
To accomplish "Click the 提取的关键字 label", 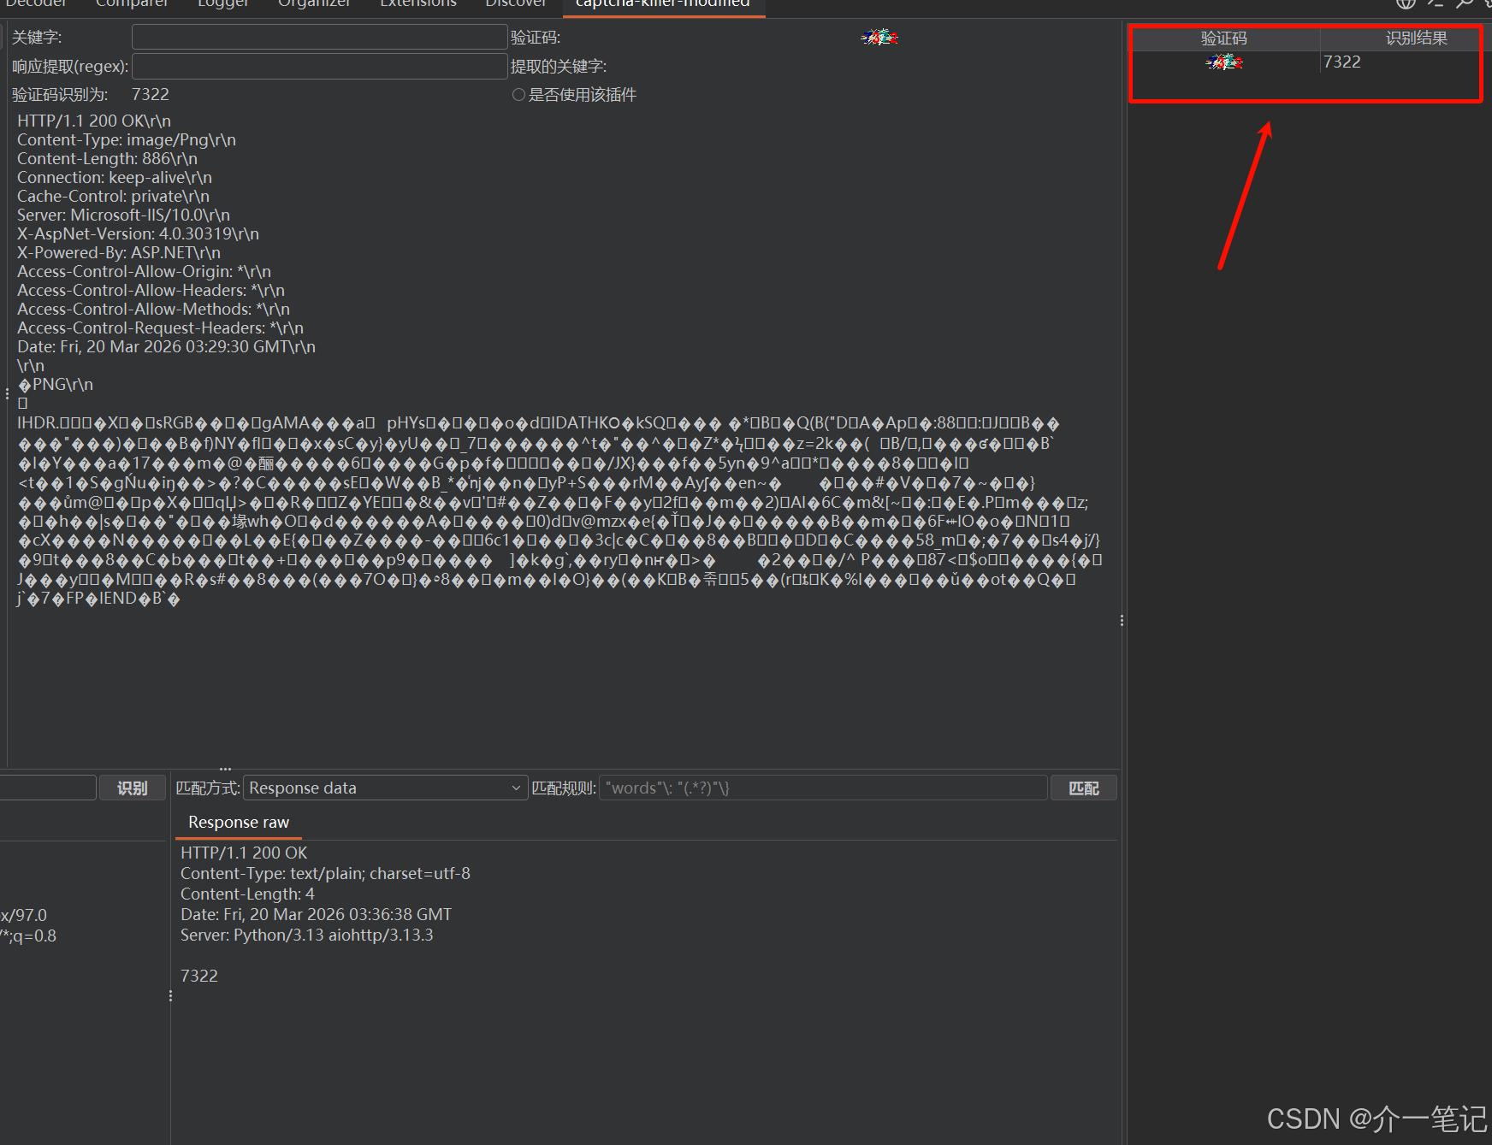I will [559, 67].
